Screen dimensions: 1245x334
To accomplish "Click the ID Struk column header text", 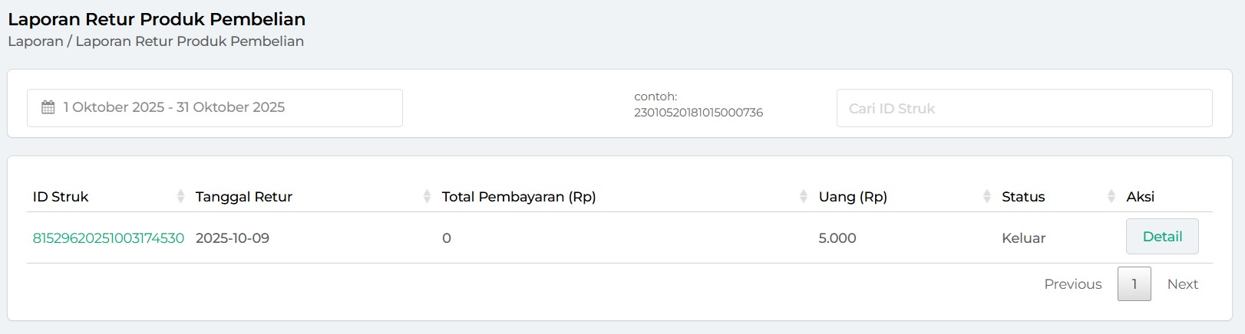I will pos(61,197).
